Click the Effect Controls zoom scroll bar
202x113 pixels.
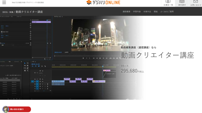pyautogui.click(x=41, y=58)
